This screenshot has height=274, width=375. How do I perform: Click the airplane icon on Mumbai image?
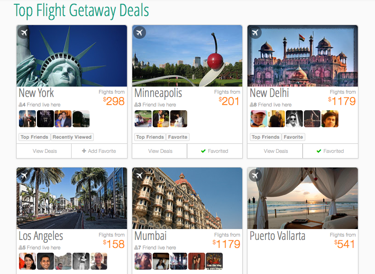(x=140, y=176)
